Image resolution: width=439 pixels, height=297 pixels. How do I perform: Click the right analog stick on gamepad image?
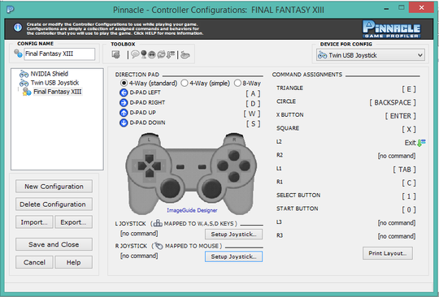click(x=212, y=188)
